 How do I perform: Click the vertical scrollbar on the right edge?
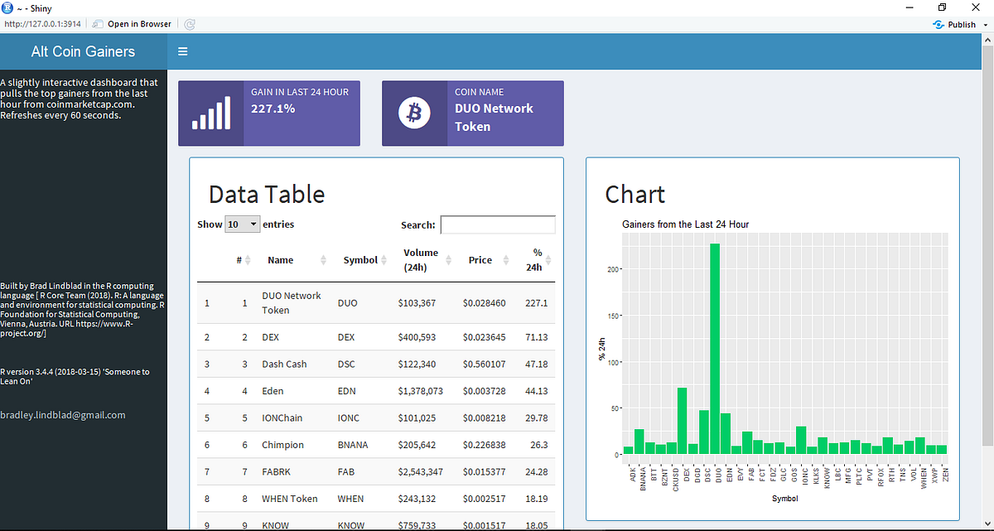point(988,249)
